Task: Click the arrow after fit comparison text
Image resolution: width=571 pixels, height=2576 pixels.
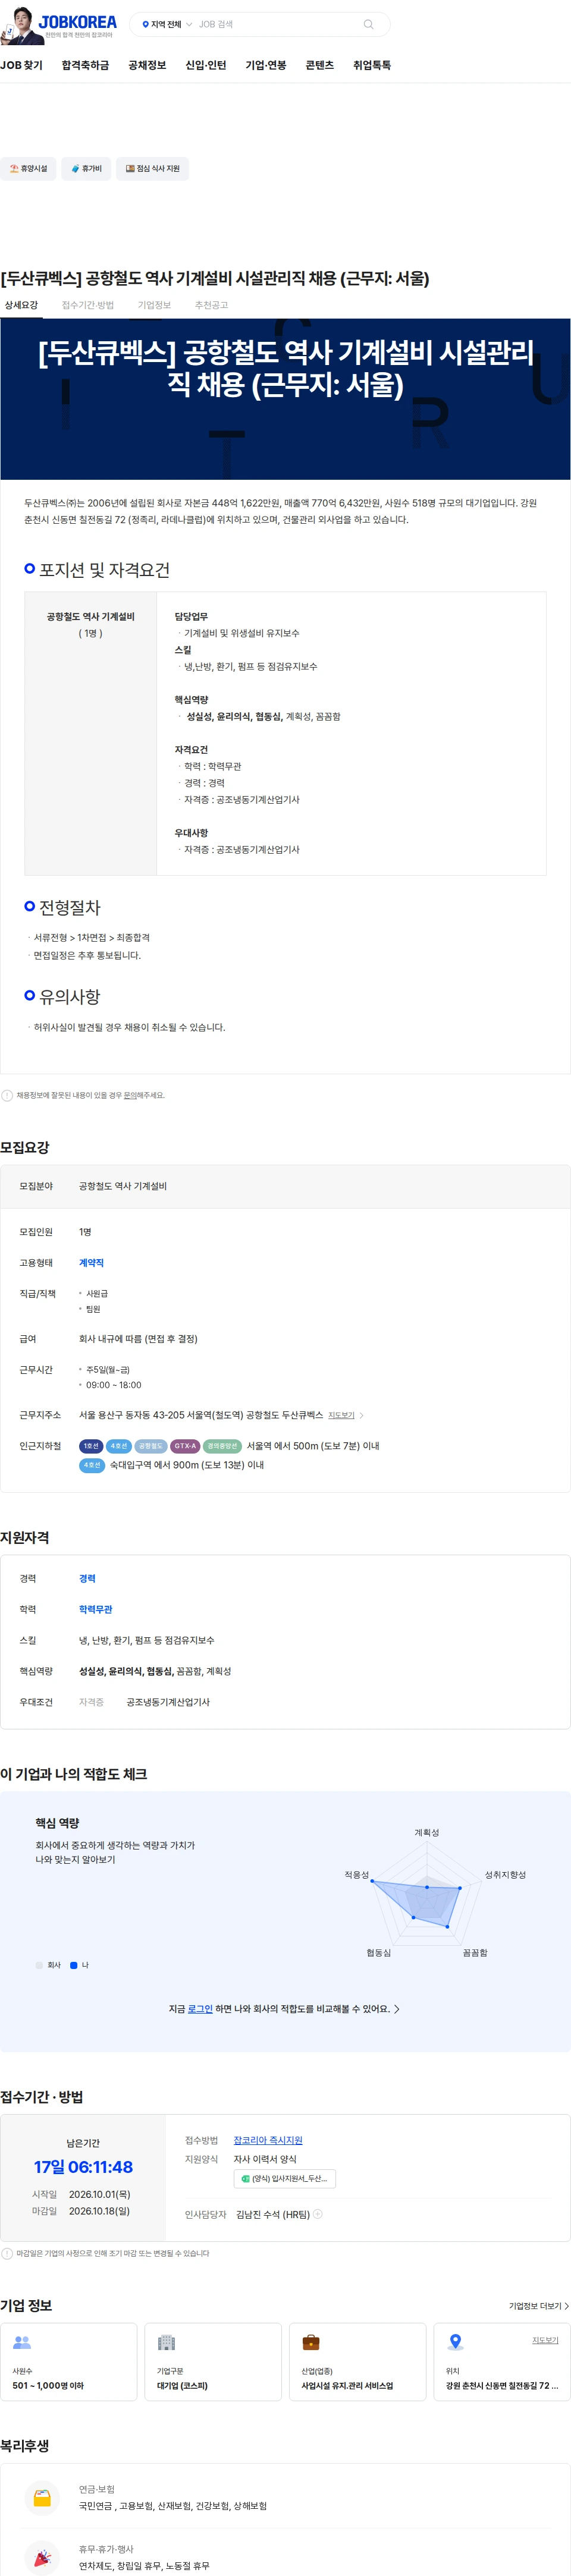Action: coord(397,2008)
